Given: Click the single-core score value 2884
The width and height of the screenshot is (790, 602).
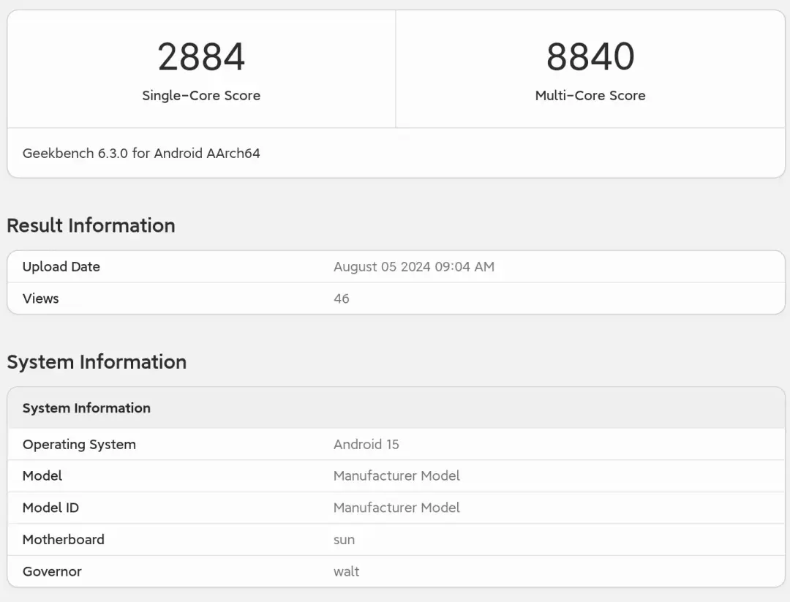Looking at the screenshot, I should (x=202, y=56).
